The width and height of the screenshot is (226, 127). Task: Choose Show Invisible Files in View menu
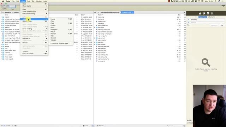[x=34, y=12]
